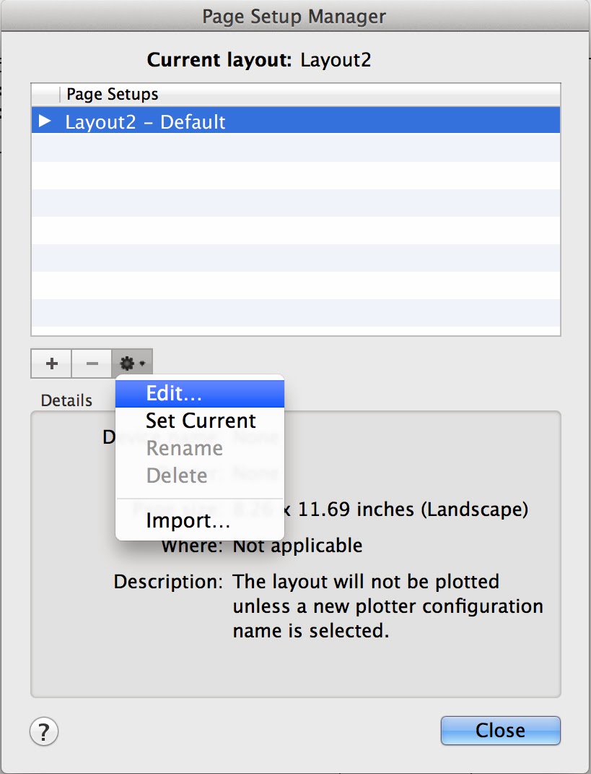Click the plus icon to add a page setup
591x774 pixels.
51,364
